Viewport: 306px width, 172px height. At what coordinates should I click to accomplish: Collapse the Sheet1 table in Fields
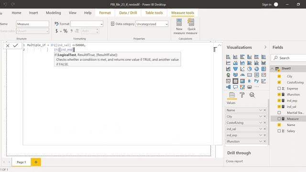(x=272, y=68)
